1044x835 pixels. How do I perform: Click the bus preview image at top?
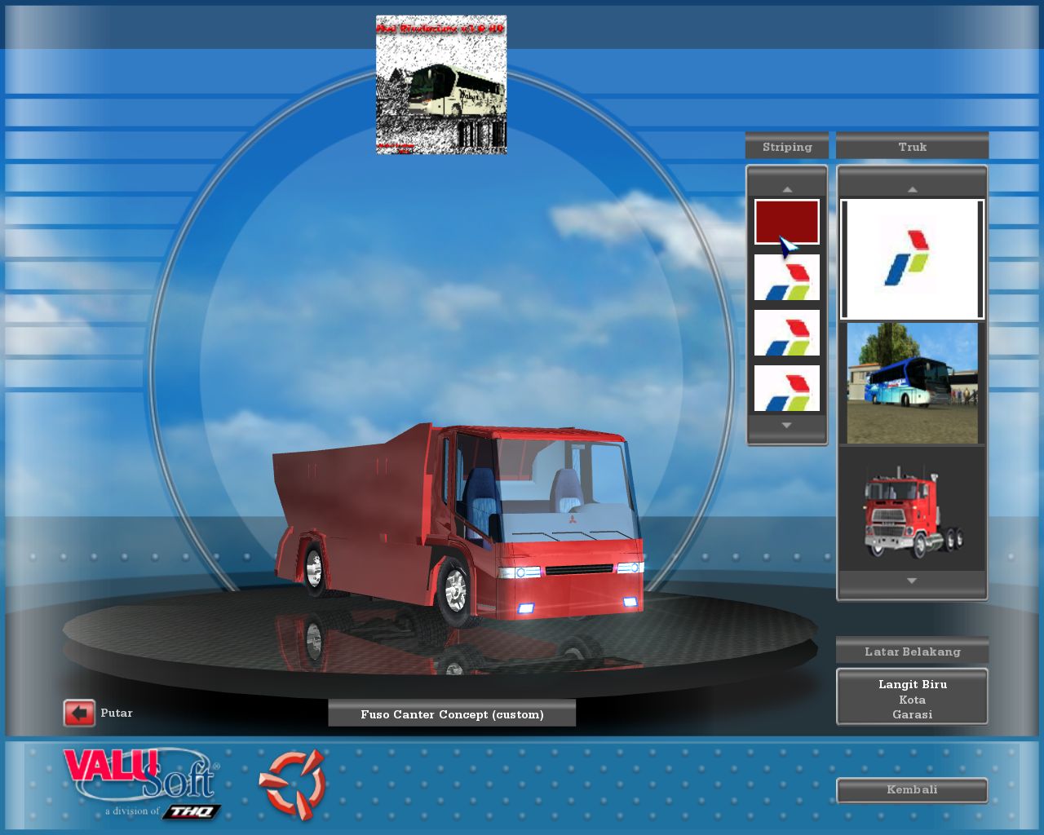tap(441, 85)
